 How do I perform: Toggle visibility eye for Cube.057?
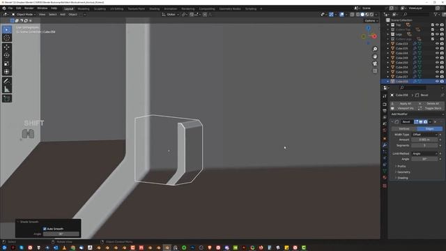click(x=437, y=77)
